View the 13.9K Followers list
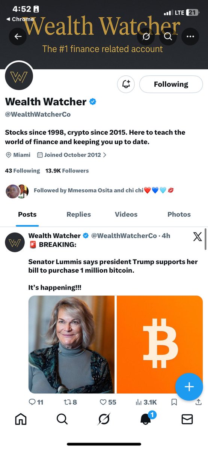This screenshot has height=450, width=208. pos(67,171)
